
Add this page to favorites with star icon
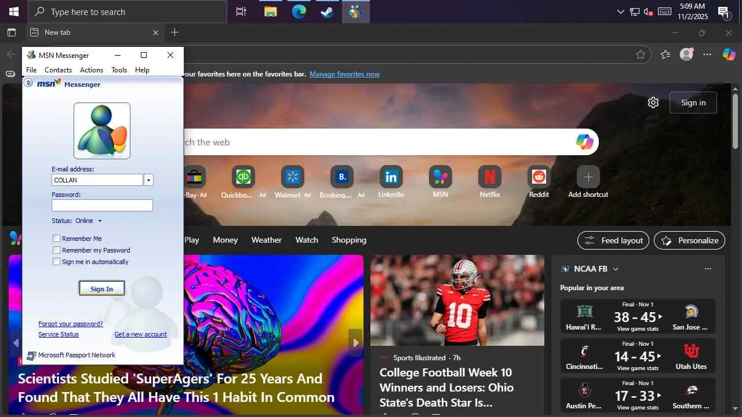pos(641,54)
